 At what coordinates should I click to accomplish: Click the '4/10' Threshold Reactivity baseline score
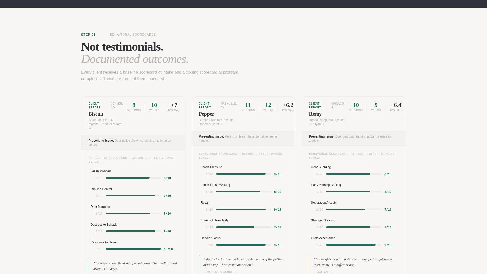coord(209,227)
